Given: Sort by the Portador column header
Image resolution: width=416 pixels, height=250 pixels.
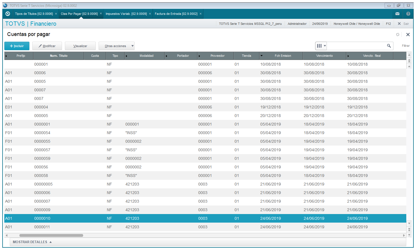Looking at the screenshot, I should click(x=181, y=56).
